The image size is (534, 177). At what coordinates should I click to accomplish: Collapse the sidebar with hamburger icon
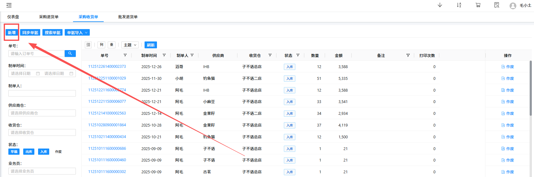click(x=9, y=5)
